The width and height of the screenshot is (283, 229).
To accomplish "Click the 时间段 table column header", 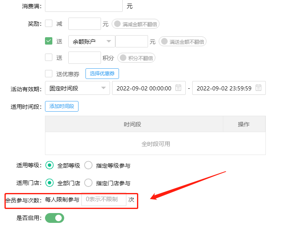I will click(134, 124).
